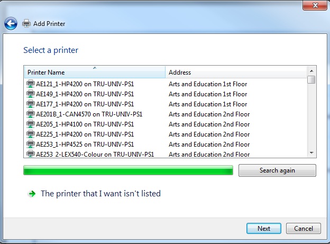Image resolution: width=330 pixels, height=244 pixels.
Task: Select printer icon for AE253_2-LEX540-Colour
Action: point(31,154)
